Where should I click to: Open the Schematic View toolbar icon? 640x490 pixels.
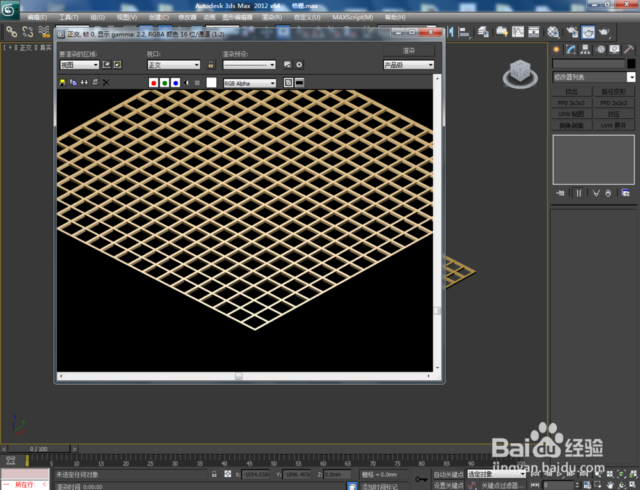pos(534,32)
